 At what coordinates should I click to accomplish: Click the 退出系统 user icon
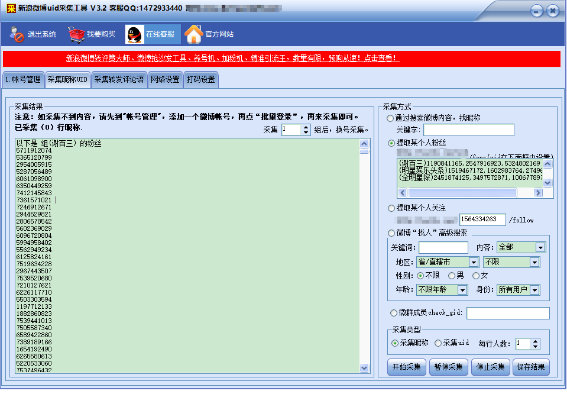tap(17, 34)
